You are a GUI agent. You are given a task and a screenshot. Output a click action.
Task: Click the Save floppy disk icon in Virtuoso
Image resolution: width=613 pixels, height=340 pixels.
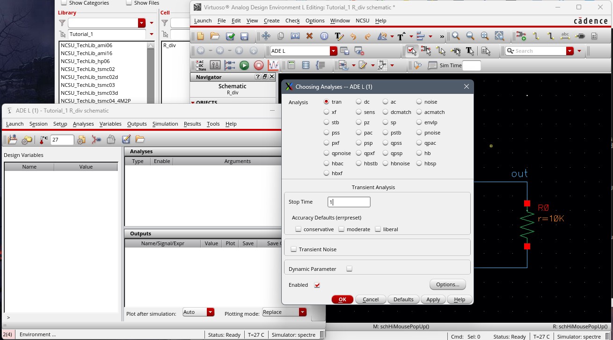[x=244, y=36]
